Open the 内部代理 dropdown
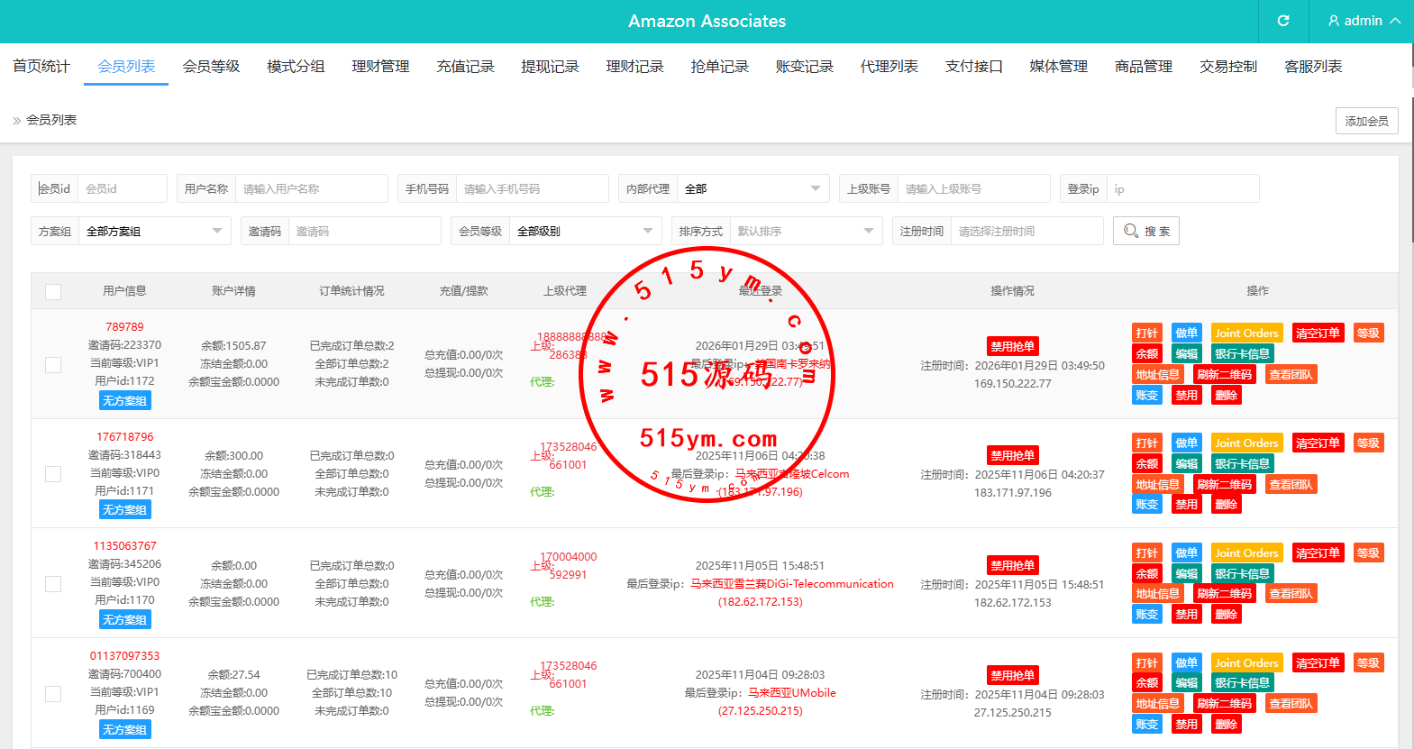Viewport: 1414px width, 749px height. point(753,189)
